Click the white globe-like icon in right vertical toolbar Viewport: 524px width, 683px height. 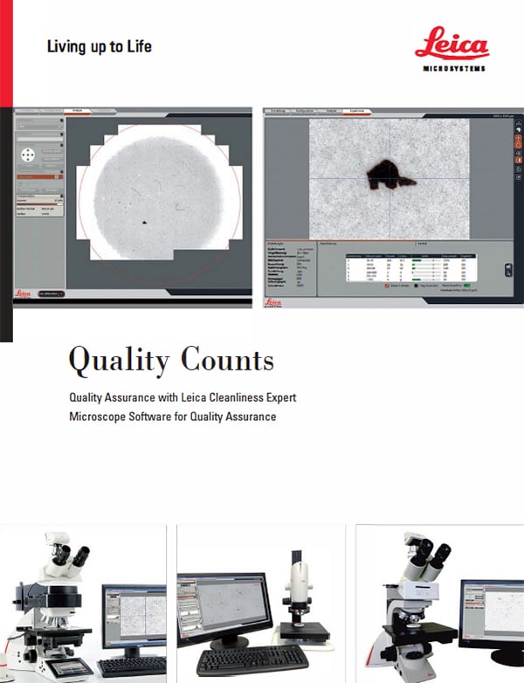(519, 130)
